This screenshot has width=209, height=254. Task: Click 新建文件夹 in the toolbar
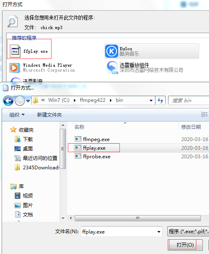point(49,115)
